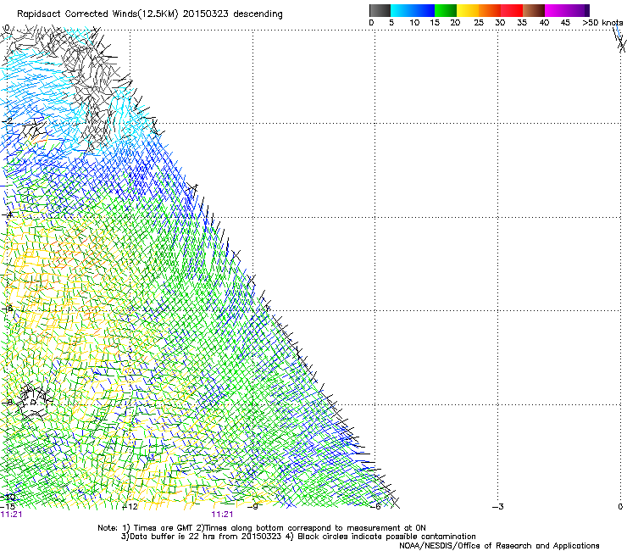The width and height of the screenshot is (627, 551).
Task: Click the legend label '10'
Action: pyautogui.click(x=414, y=23)
